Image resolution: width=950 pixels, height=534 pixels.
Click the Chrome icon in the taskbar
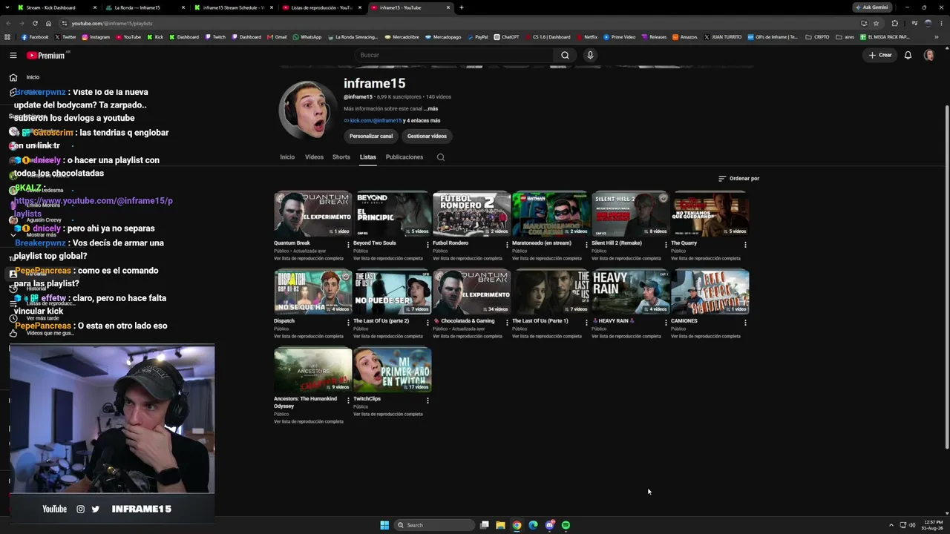pos(517,525)
